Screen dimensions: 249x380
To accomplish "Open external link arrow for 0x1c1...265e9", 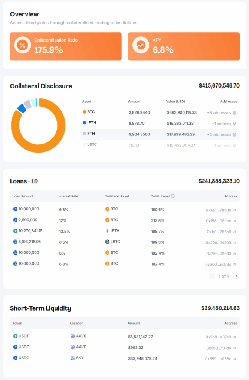I will 235,232.
